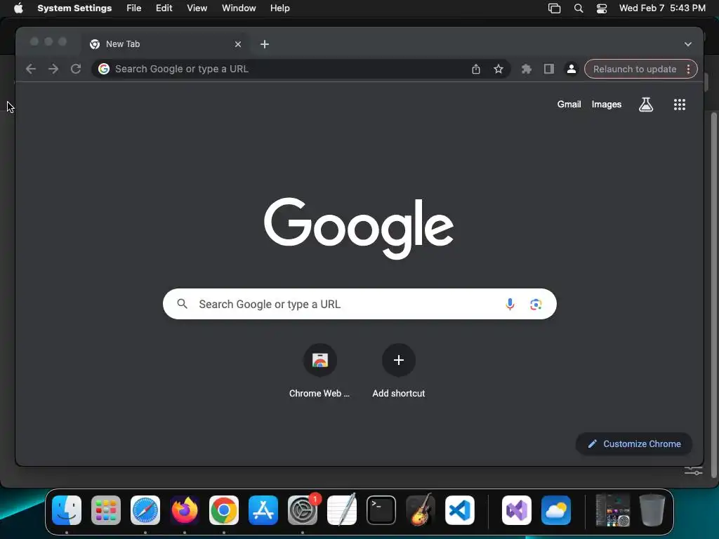Open the profile avatar icon
The height and width of the screenshot is (539, 719).
pos(572,69)
